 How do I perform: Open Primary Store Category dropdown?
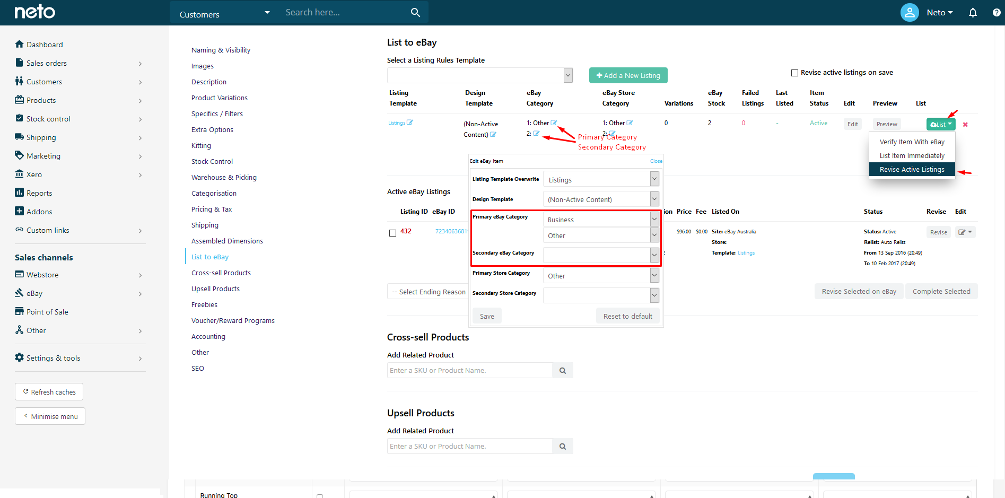601,276
